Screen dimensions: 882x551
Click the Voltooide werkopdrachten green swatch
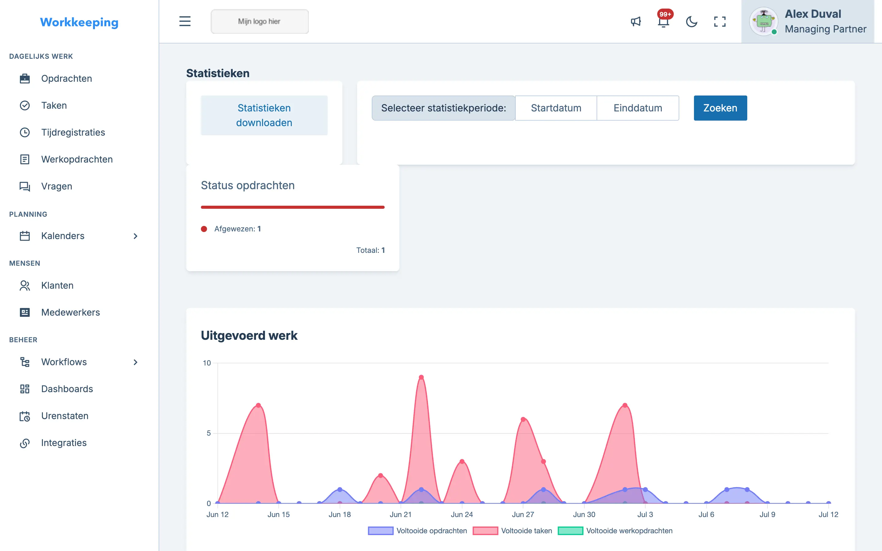pos(570,530)
